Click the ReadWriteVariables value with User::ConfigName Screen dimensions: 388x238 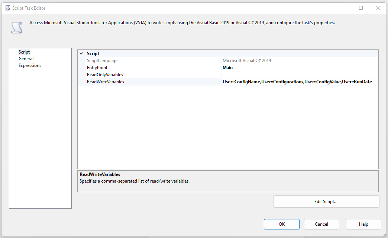(x=297, y=82)
